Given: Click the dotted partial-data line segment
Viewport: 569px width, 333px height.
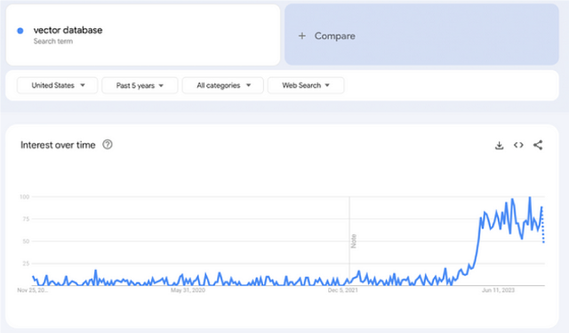Looking at the screenshot, I should 543,226.
